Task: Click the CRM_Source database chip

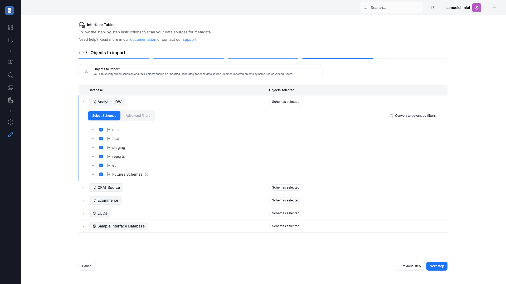Action: tap(106, 187)
